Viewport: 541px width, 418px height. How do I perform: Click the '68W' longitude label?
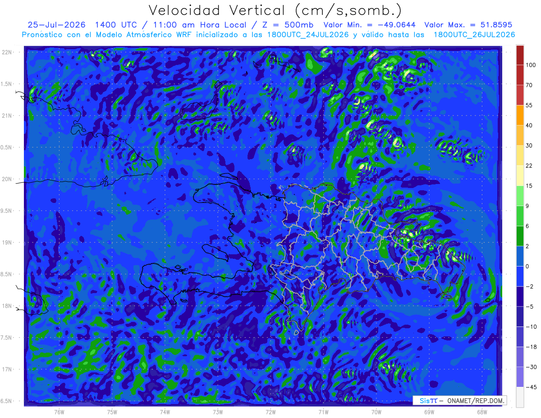tap(482, 412)
